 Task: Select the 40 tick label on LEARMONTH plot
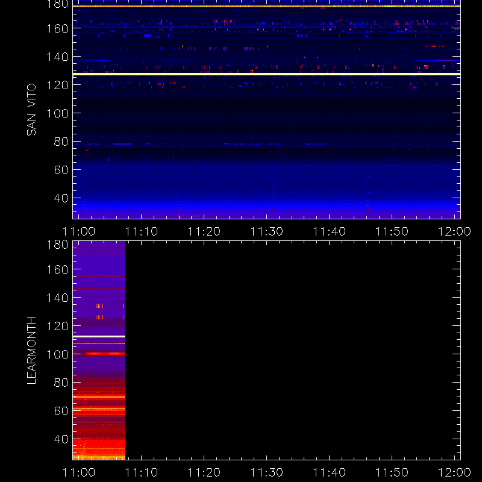[61, 439]
